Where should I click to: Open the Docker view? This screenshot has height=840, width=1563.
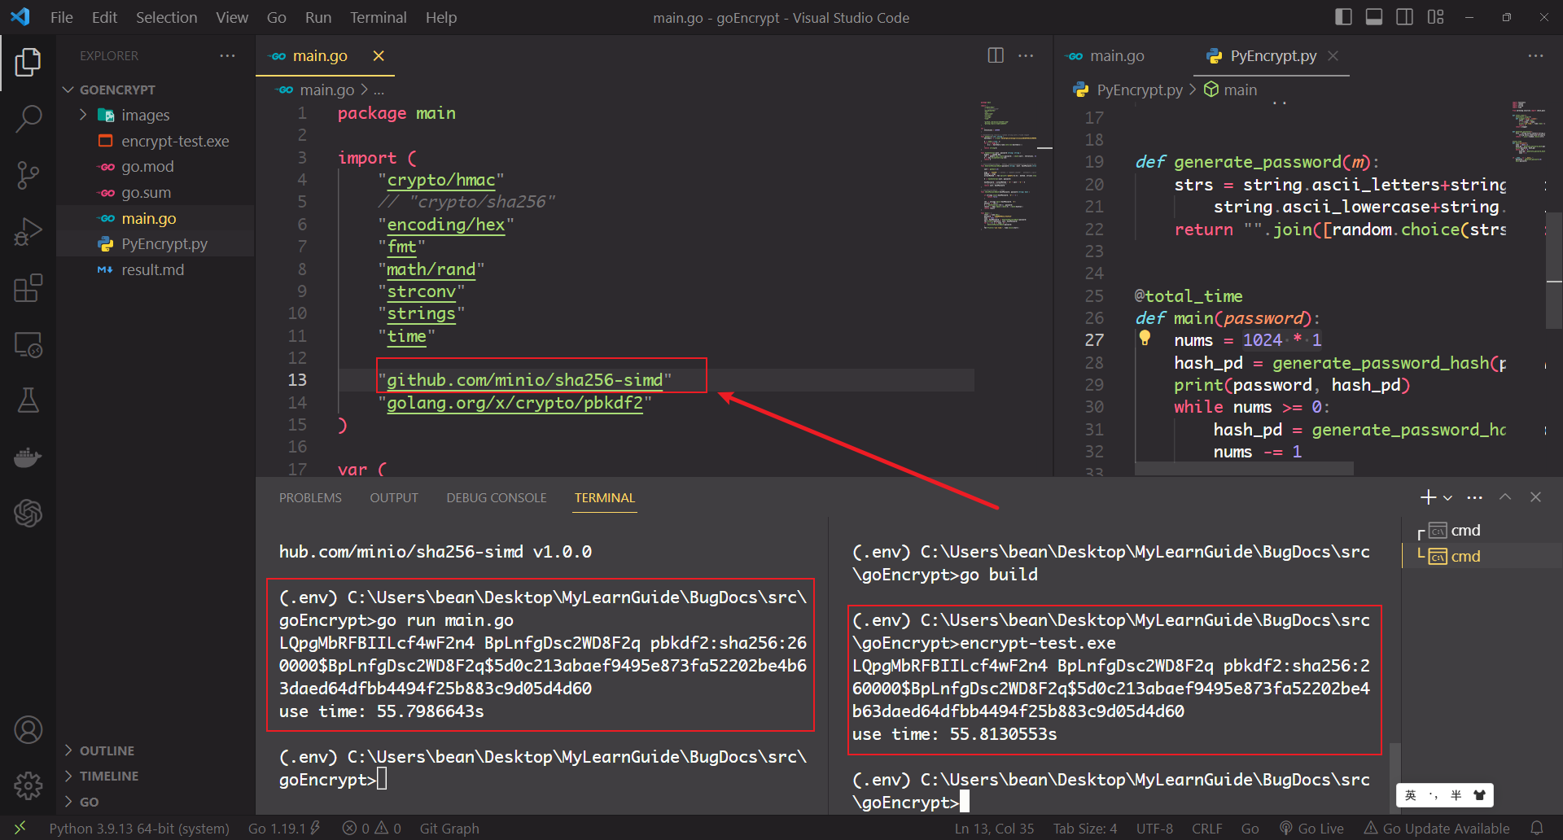(x=28, y=457)
